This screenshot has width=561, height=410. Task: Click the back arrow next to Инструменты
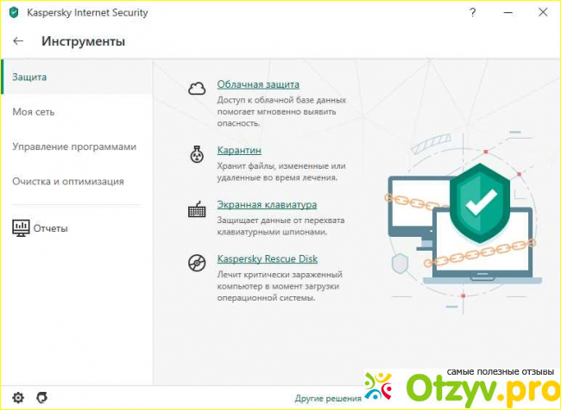(19, 41)
